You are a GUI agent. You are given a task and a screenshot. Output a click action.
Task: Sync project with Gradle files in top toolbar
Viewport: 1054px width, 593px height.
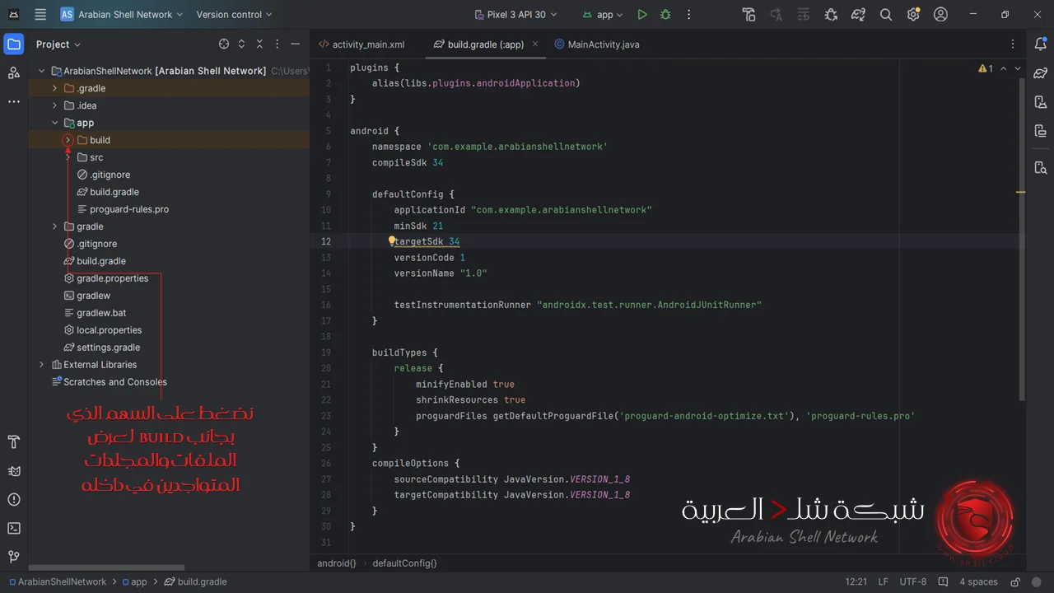tap(858, 15)
